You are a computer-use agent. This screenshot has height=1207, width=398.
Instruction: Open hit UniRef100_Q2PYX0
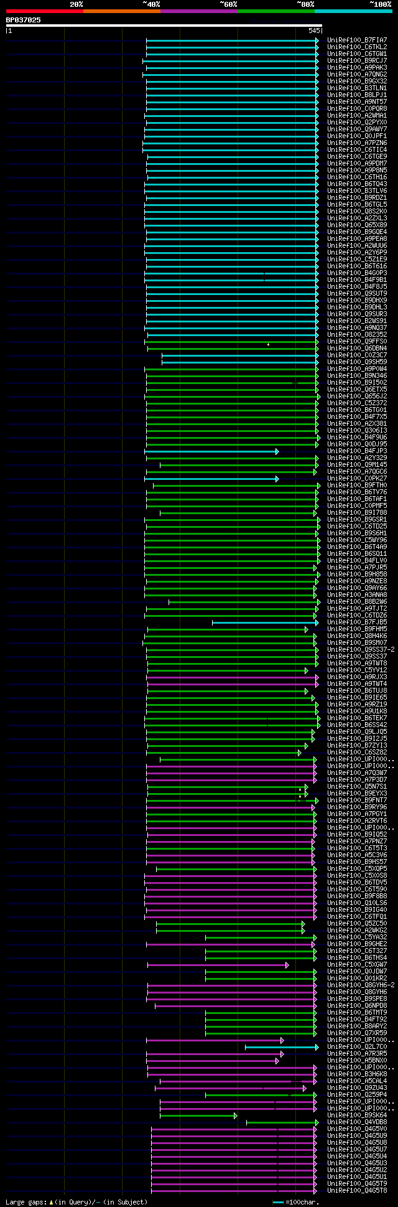click(357, 122)
